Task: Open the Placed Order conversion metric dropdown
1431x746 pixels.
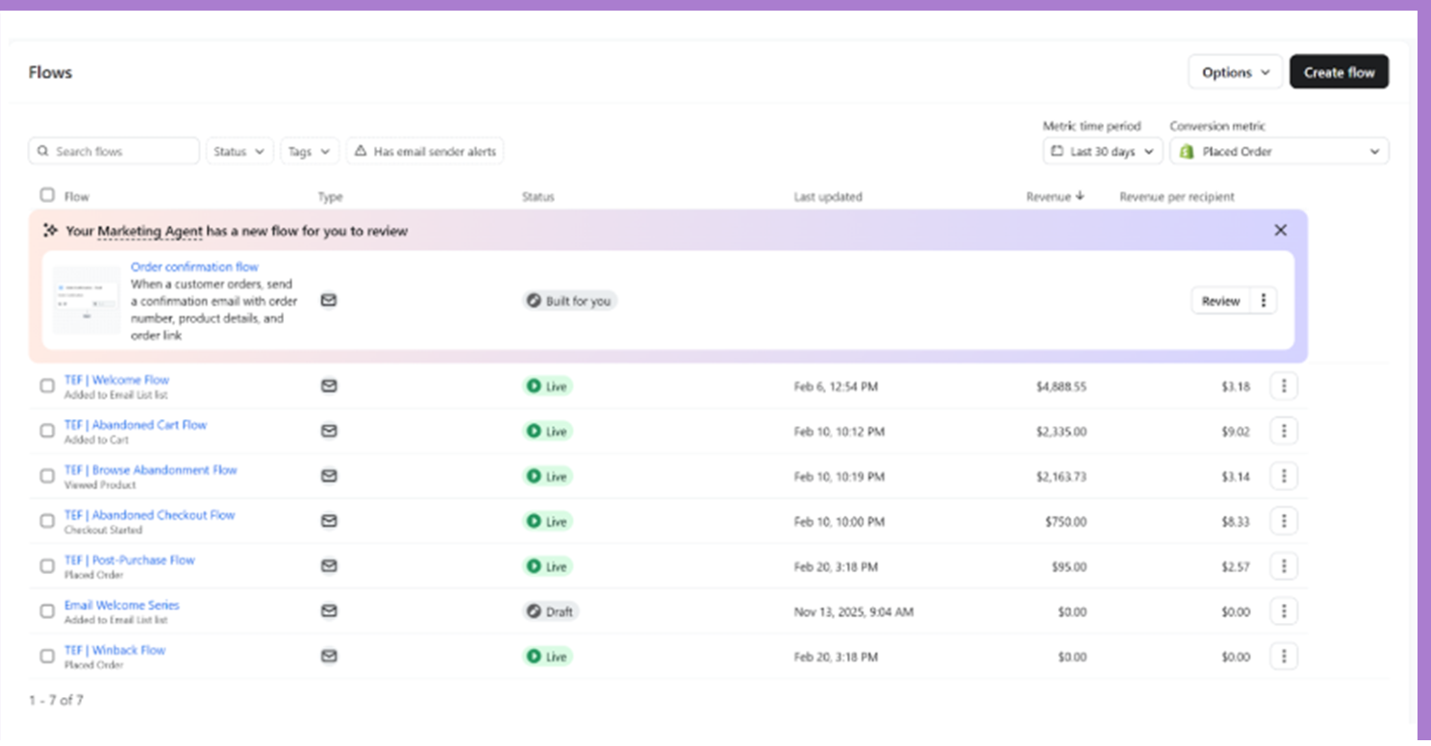Action: [1279, 152]
